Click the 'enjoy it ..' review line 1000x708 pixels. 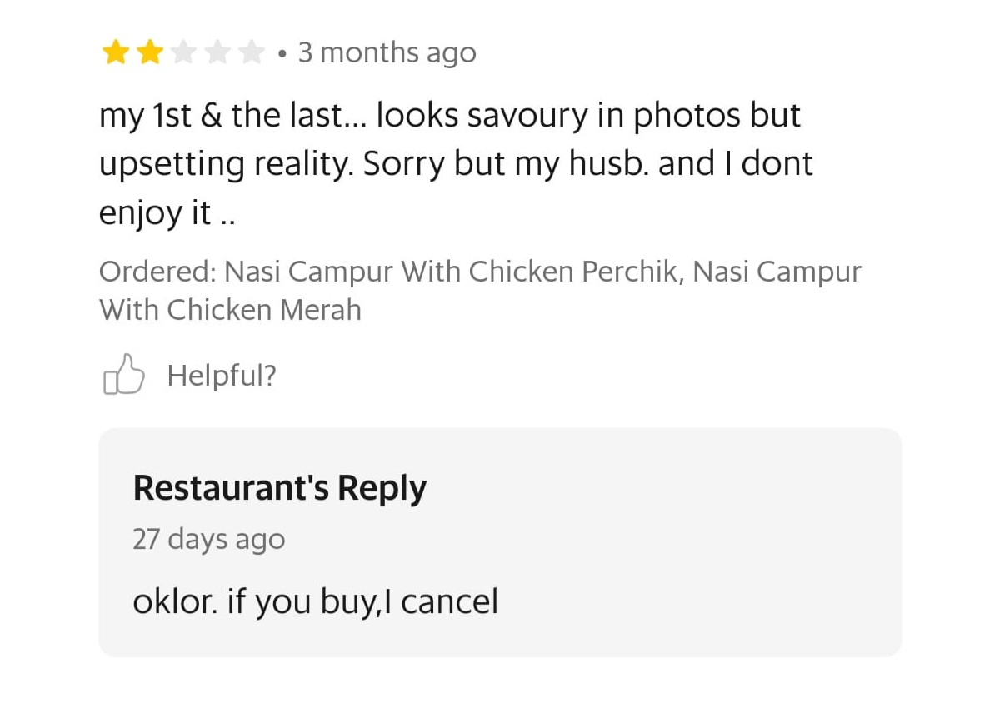pos(167,214)
